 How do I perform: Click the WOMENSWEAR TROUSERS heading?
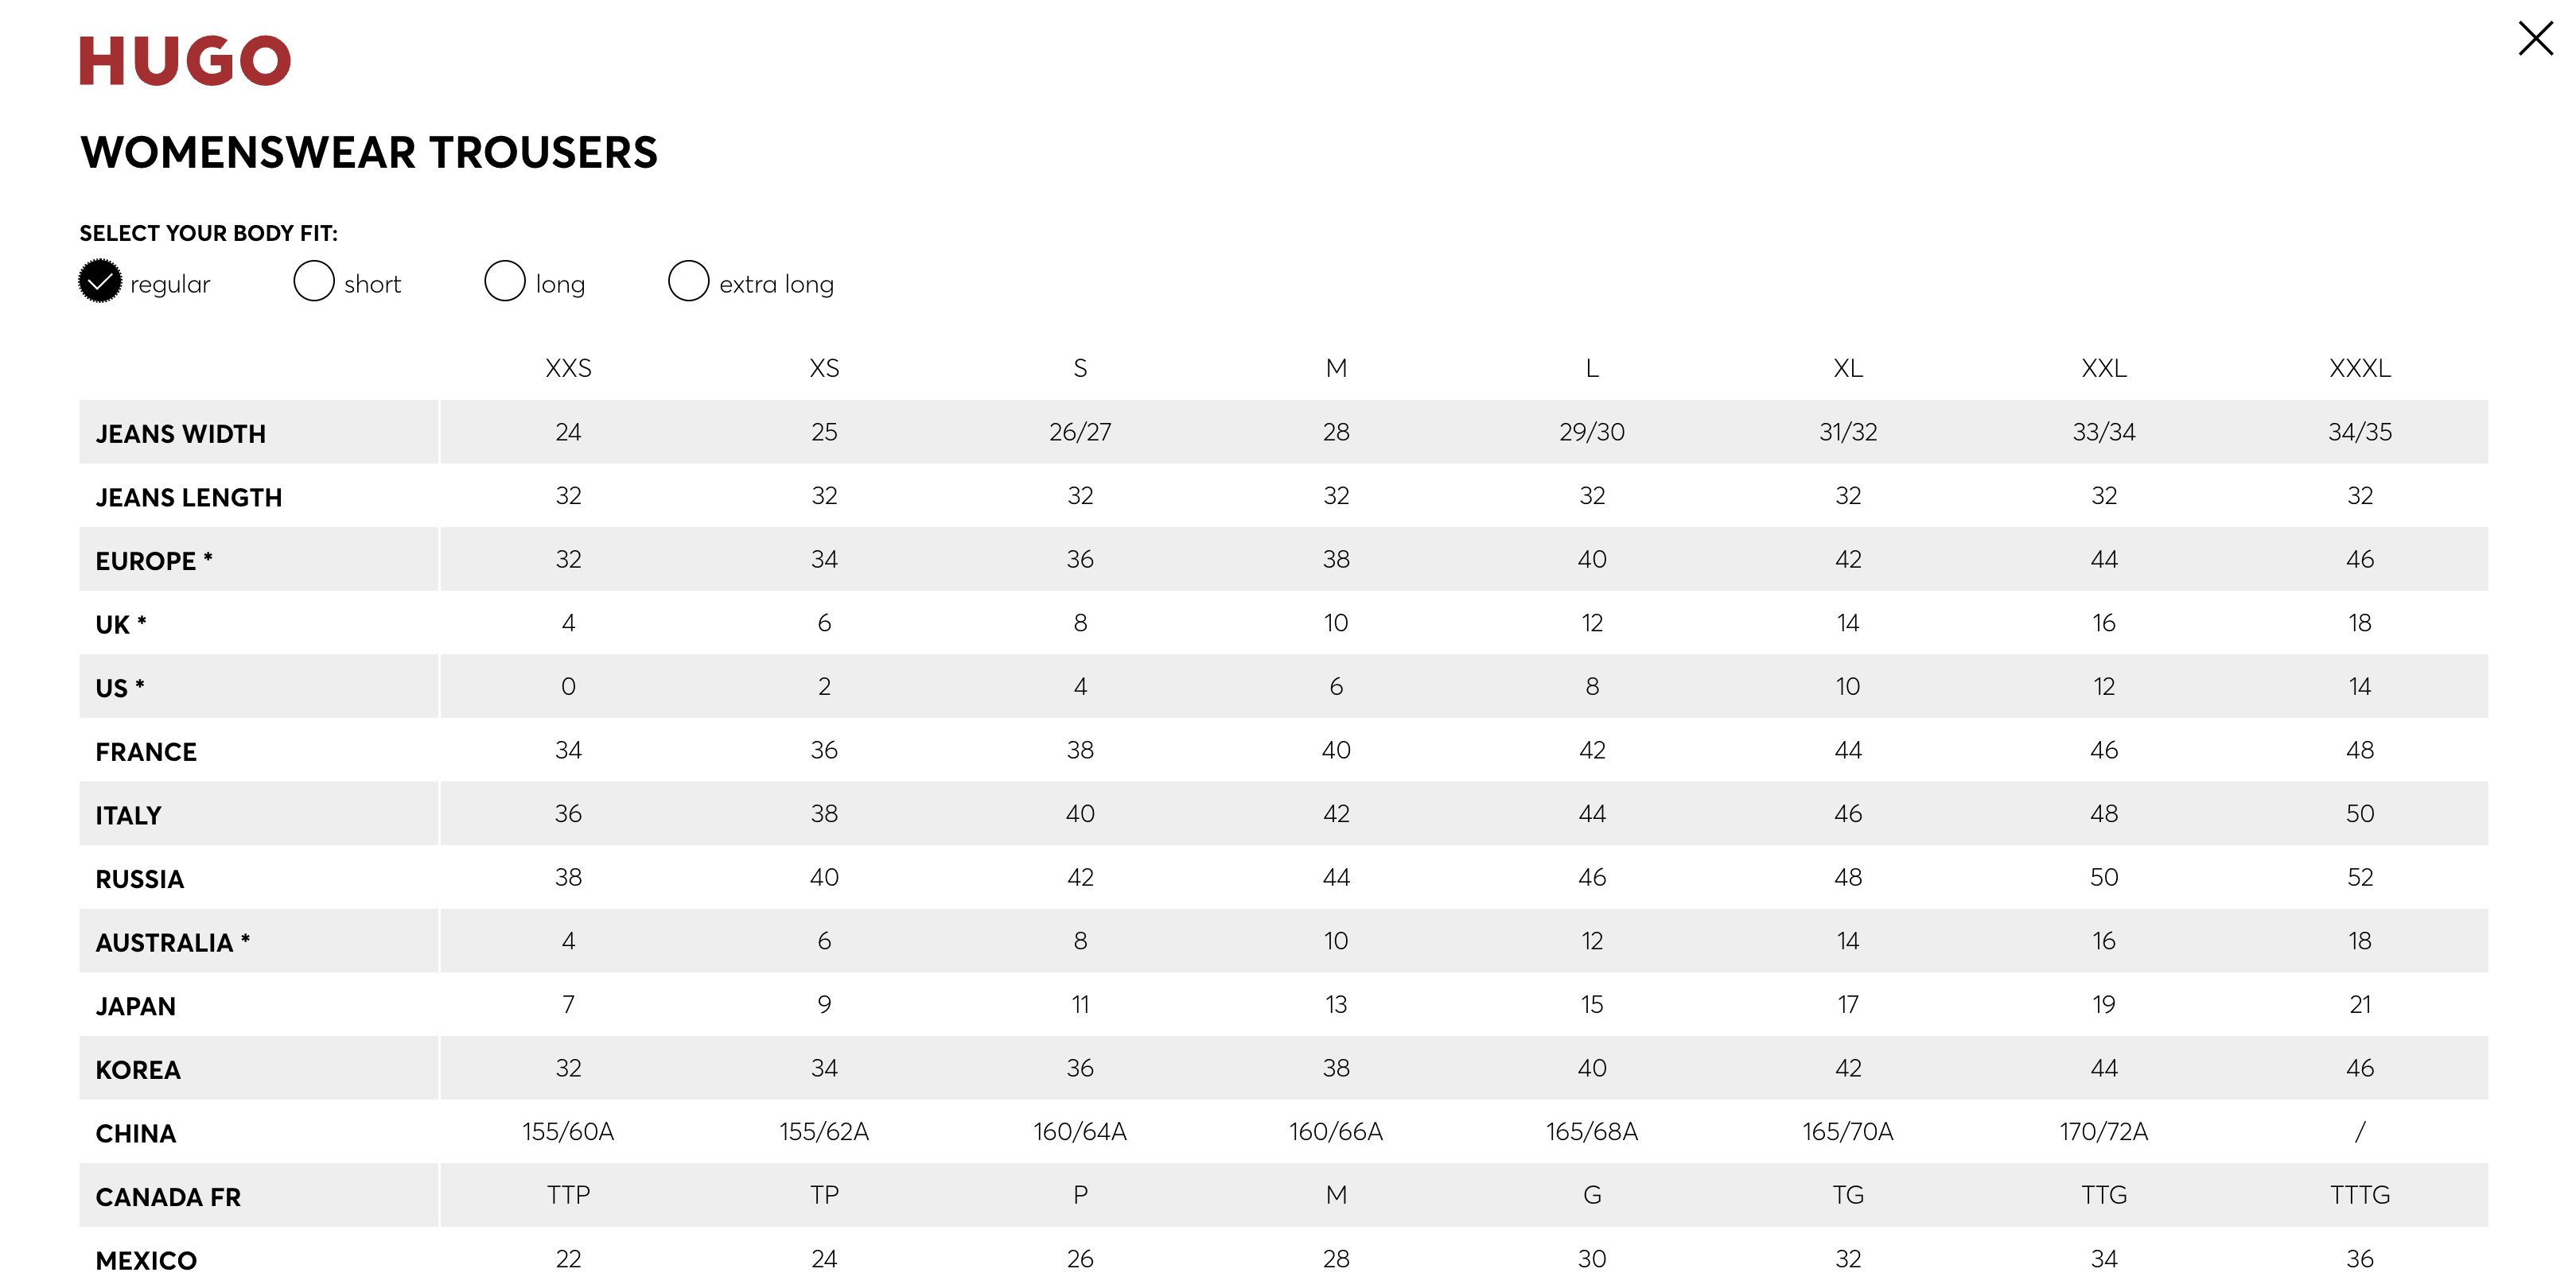pos(369,153)
